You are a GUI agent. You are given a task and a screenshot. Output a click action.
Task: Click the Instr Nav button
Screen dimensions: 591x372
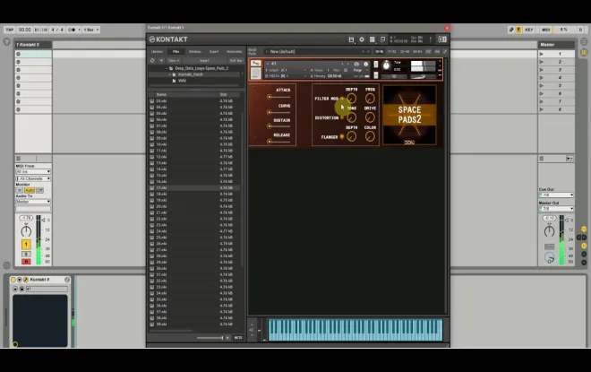pyautogui.click(x=236, y=60)
